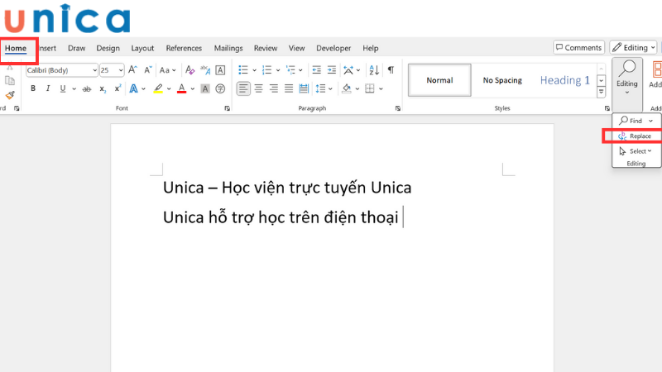Toggle Italic formatting
The height and width of the screenshot is (372, 662).
[x=48, y=88]
